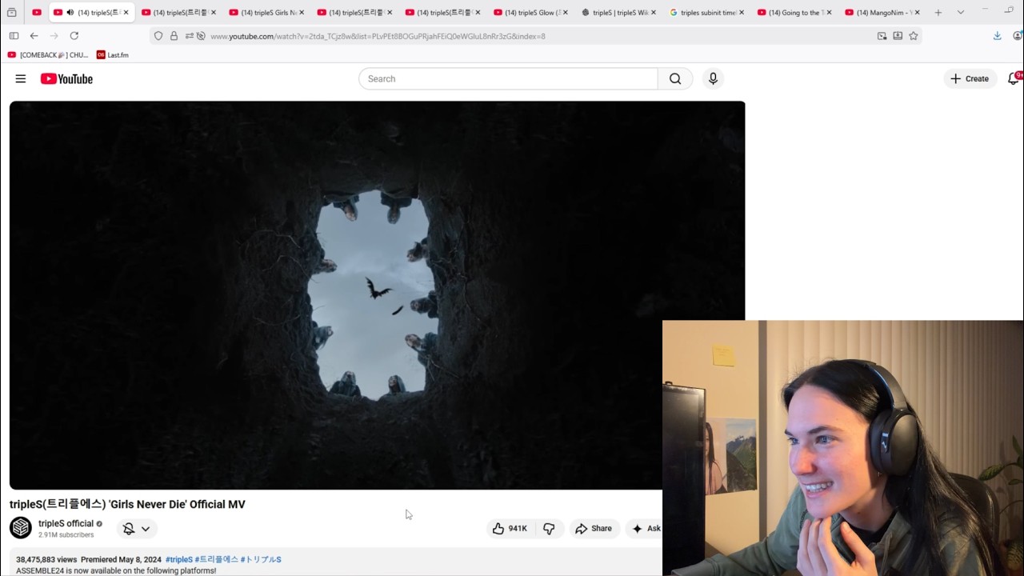The image size is (1024, 576).
Task: Bookmark this page with the star
Action: tap(913, 36)
